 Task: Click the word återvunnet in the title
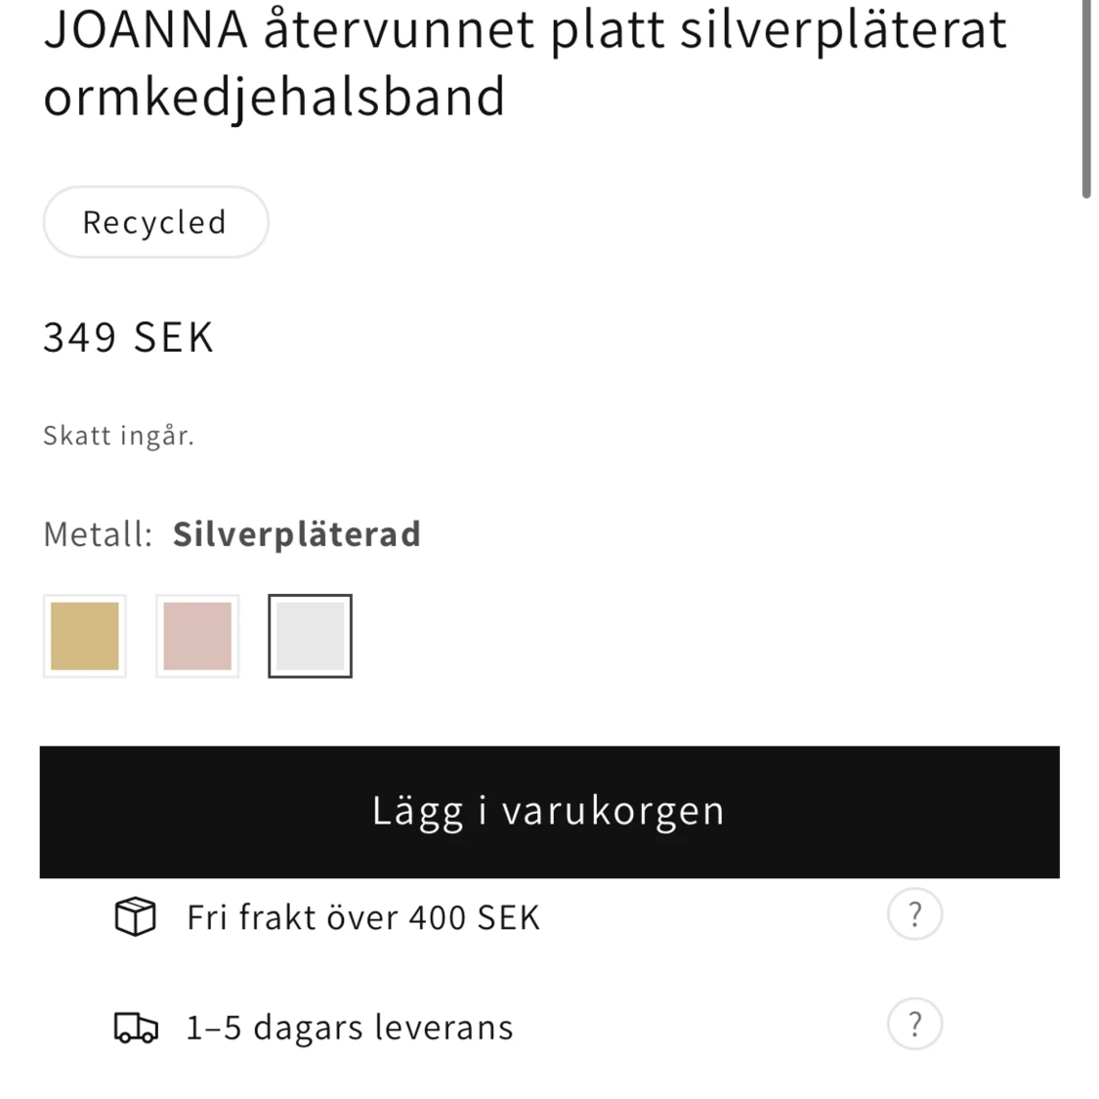pos(399,29)
